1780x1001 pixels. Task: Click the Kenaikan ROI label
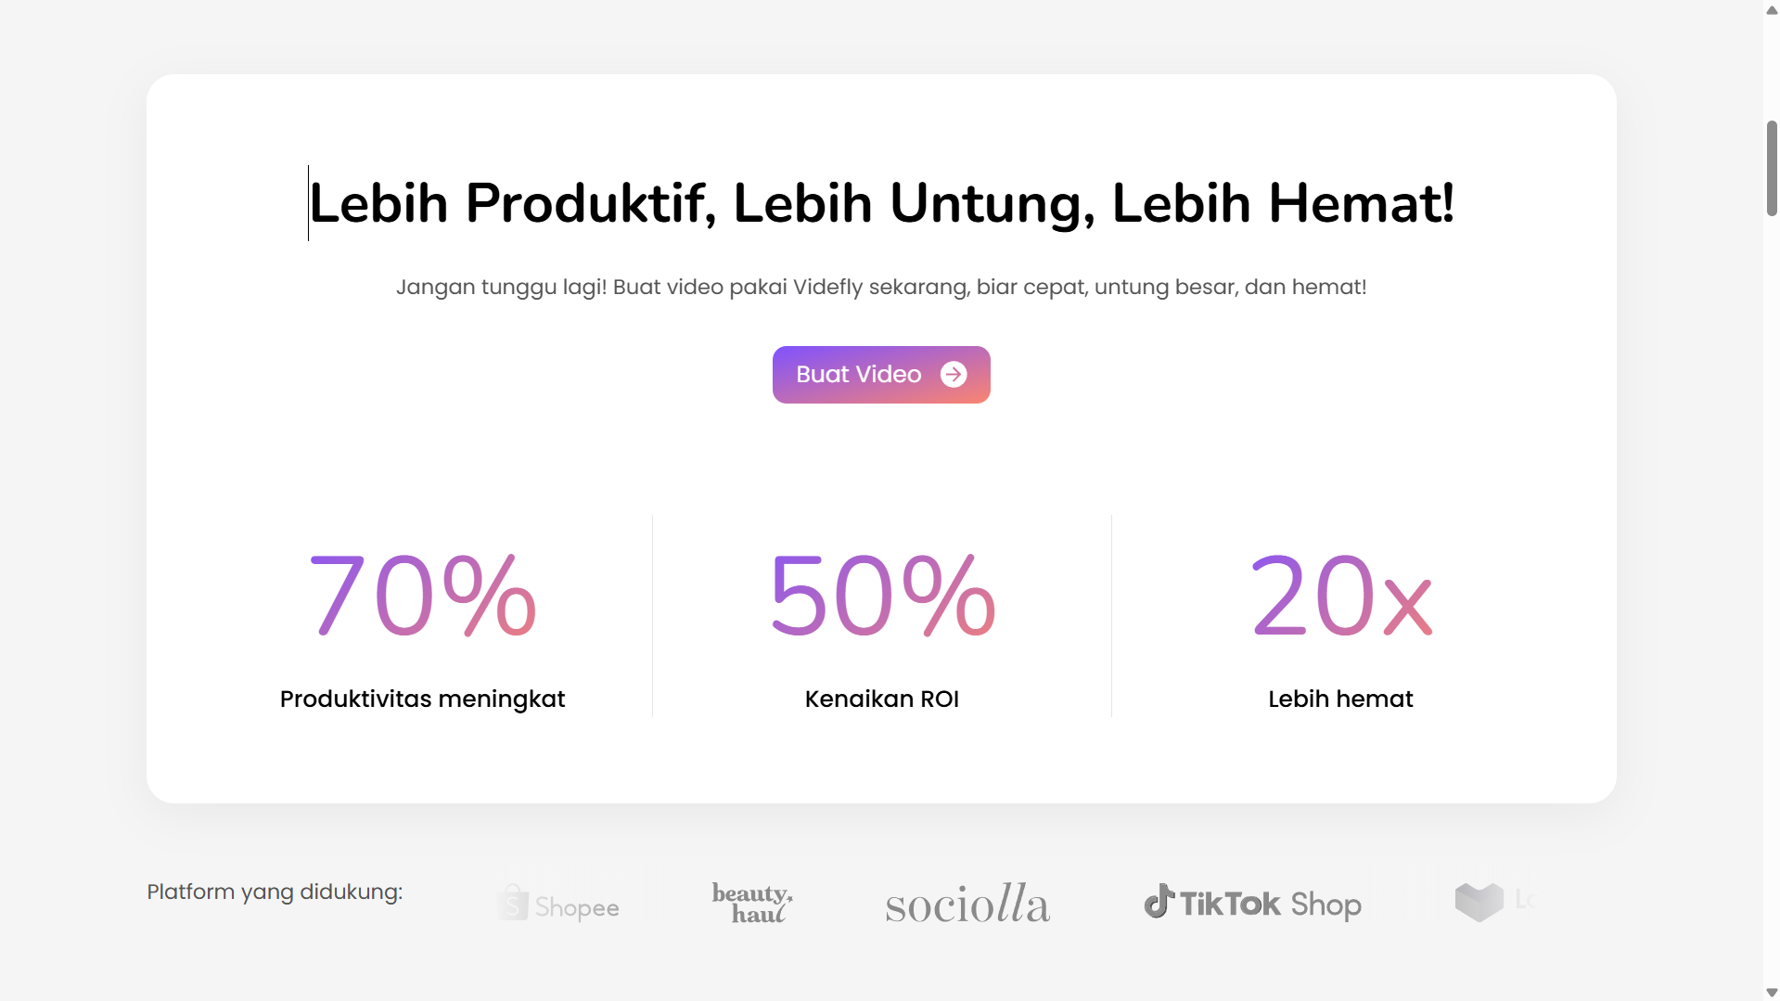point(882,699)
